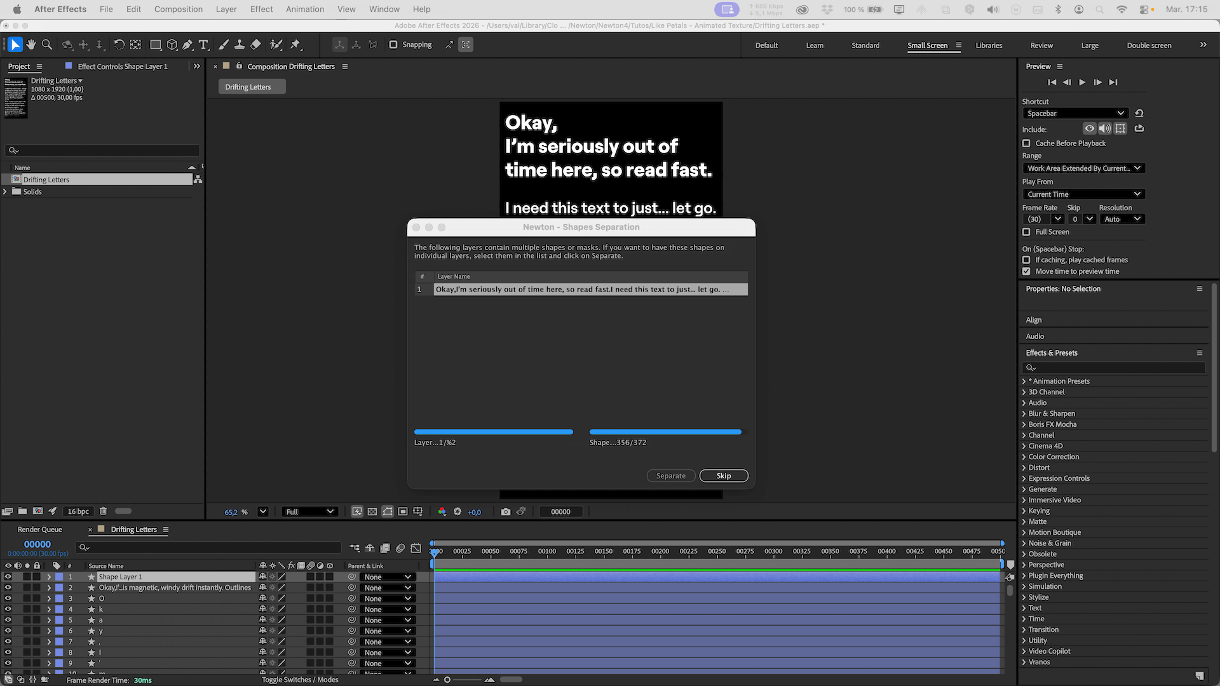Open the Full resolution dropdown in viewer
Screen dimensions: 1220x686
(309, 512)
